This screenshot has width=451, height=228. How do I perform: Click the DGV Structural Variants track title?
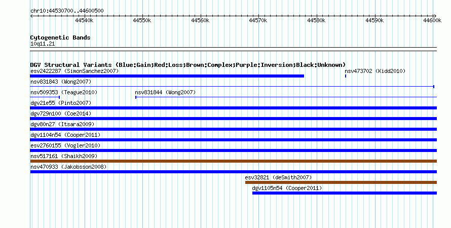tap(188, 65)
